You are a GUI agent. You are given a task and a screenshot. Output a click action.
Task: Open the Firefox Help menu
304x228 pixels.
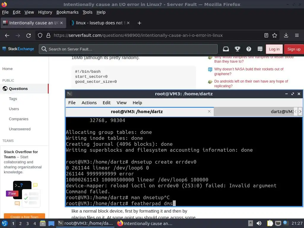[101, 12]
